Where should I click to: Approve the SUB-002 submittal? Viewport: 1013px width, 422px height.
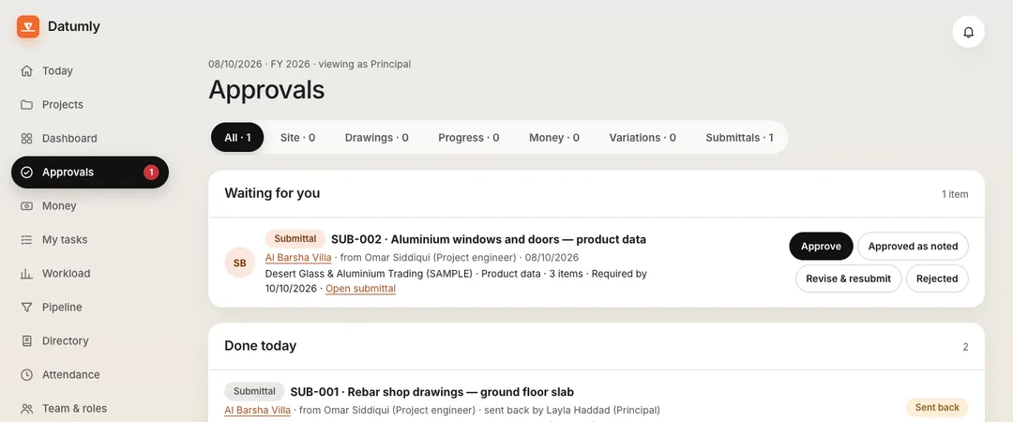click(821, 247)
